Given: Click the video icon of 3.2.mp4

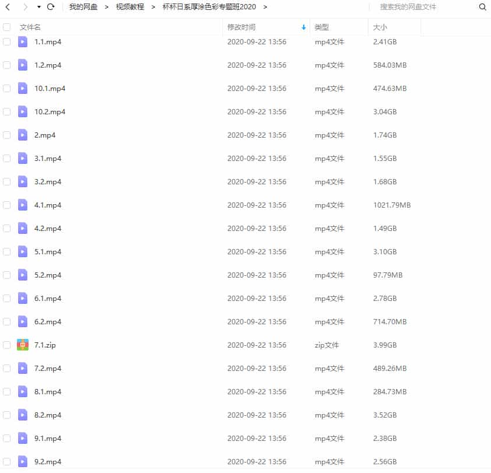Looking at the screenshot, I should point(23,182).
